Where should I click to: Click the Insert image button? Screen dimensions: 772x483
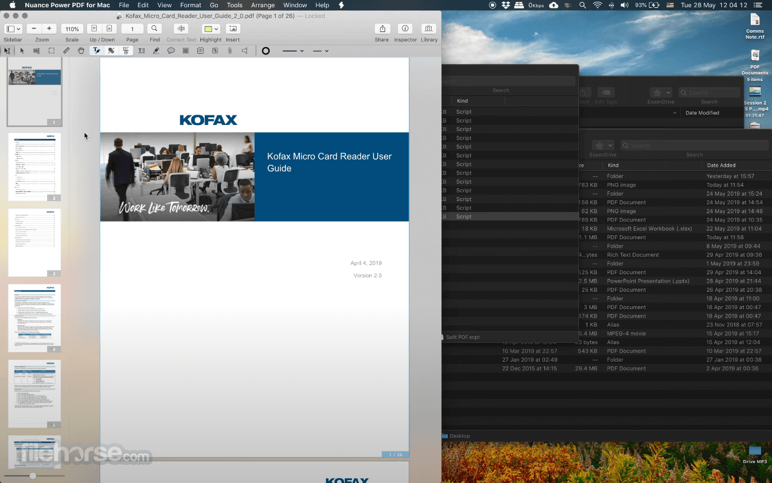pos(233,29)
